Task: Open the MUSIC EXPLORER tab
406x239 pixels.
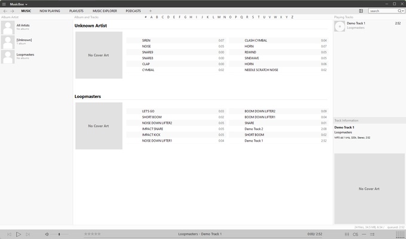Action: tap(105, 11)
